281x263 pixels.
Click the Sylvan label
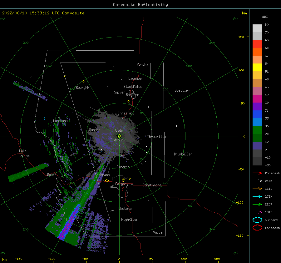point(120,92)
